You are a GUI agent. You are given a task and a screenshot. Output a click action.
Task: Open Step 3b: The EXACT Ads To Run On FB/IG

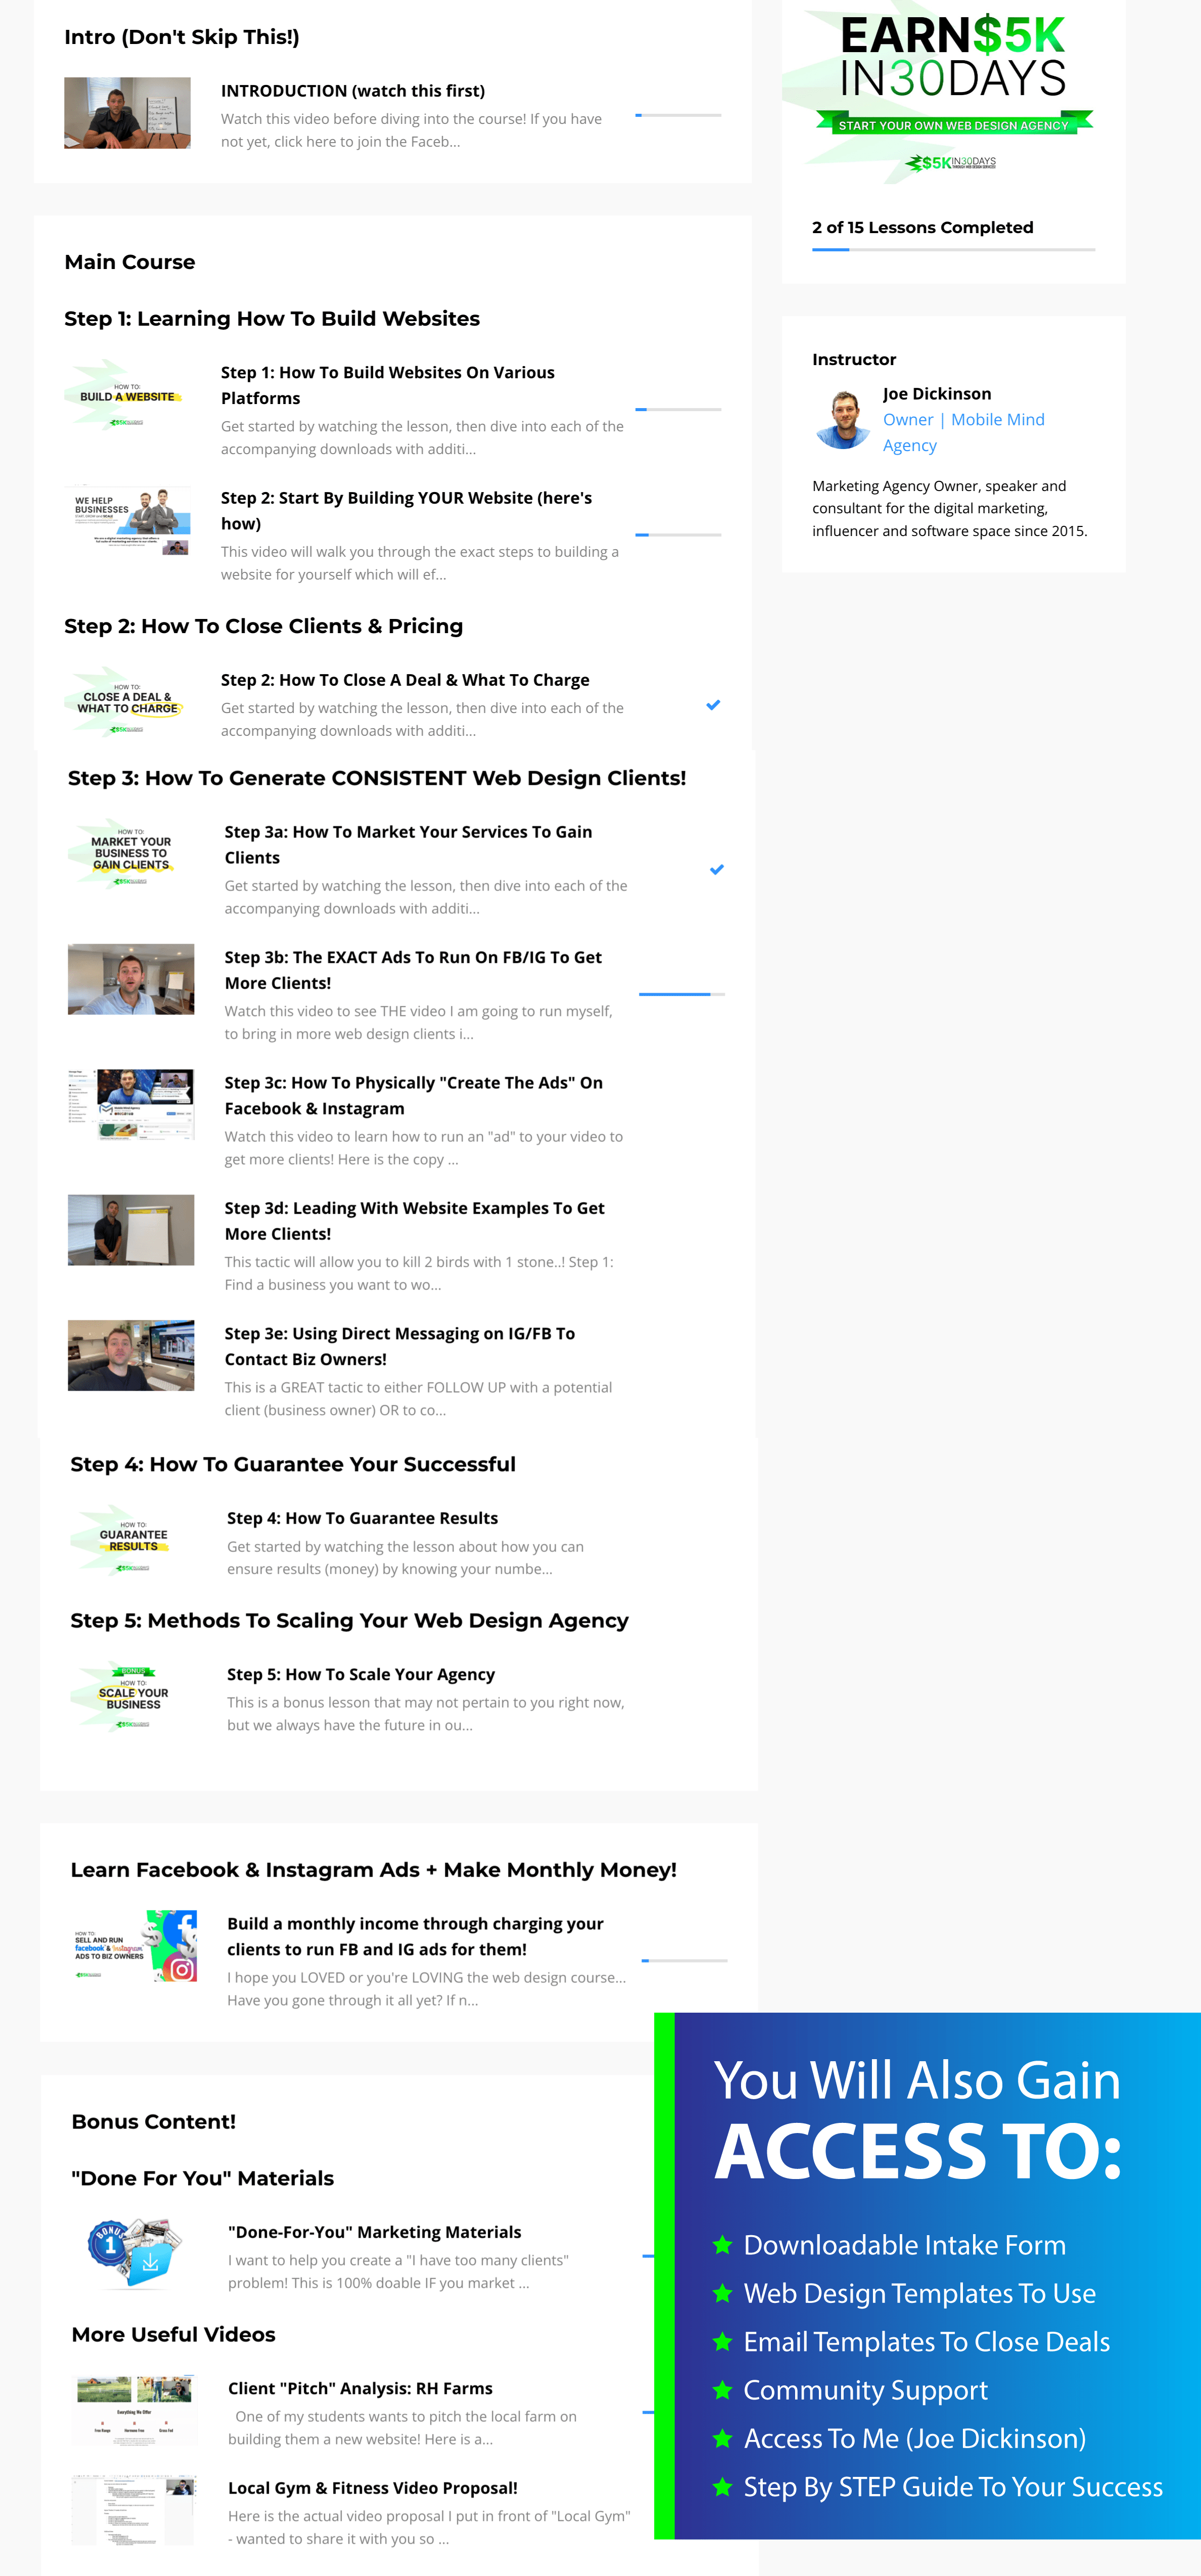(x=412, y=970)
